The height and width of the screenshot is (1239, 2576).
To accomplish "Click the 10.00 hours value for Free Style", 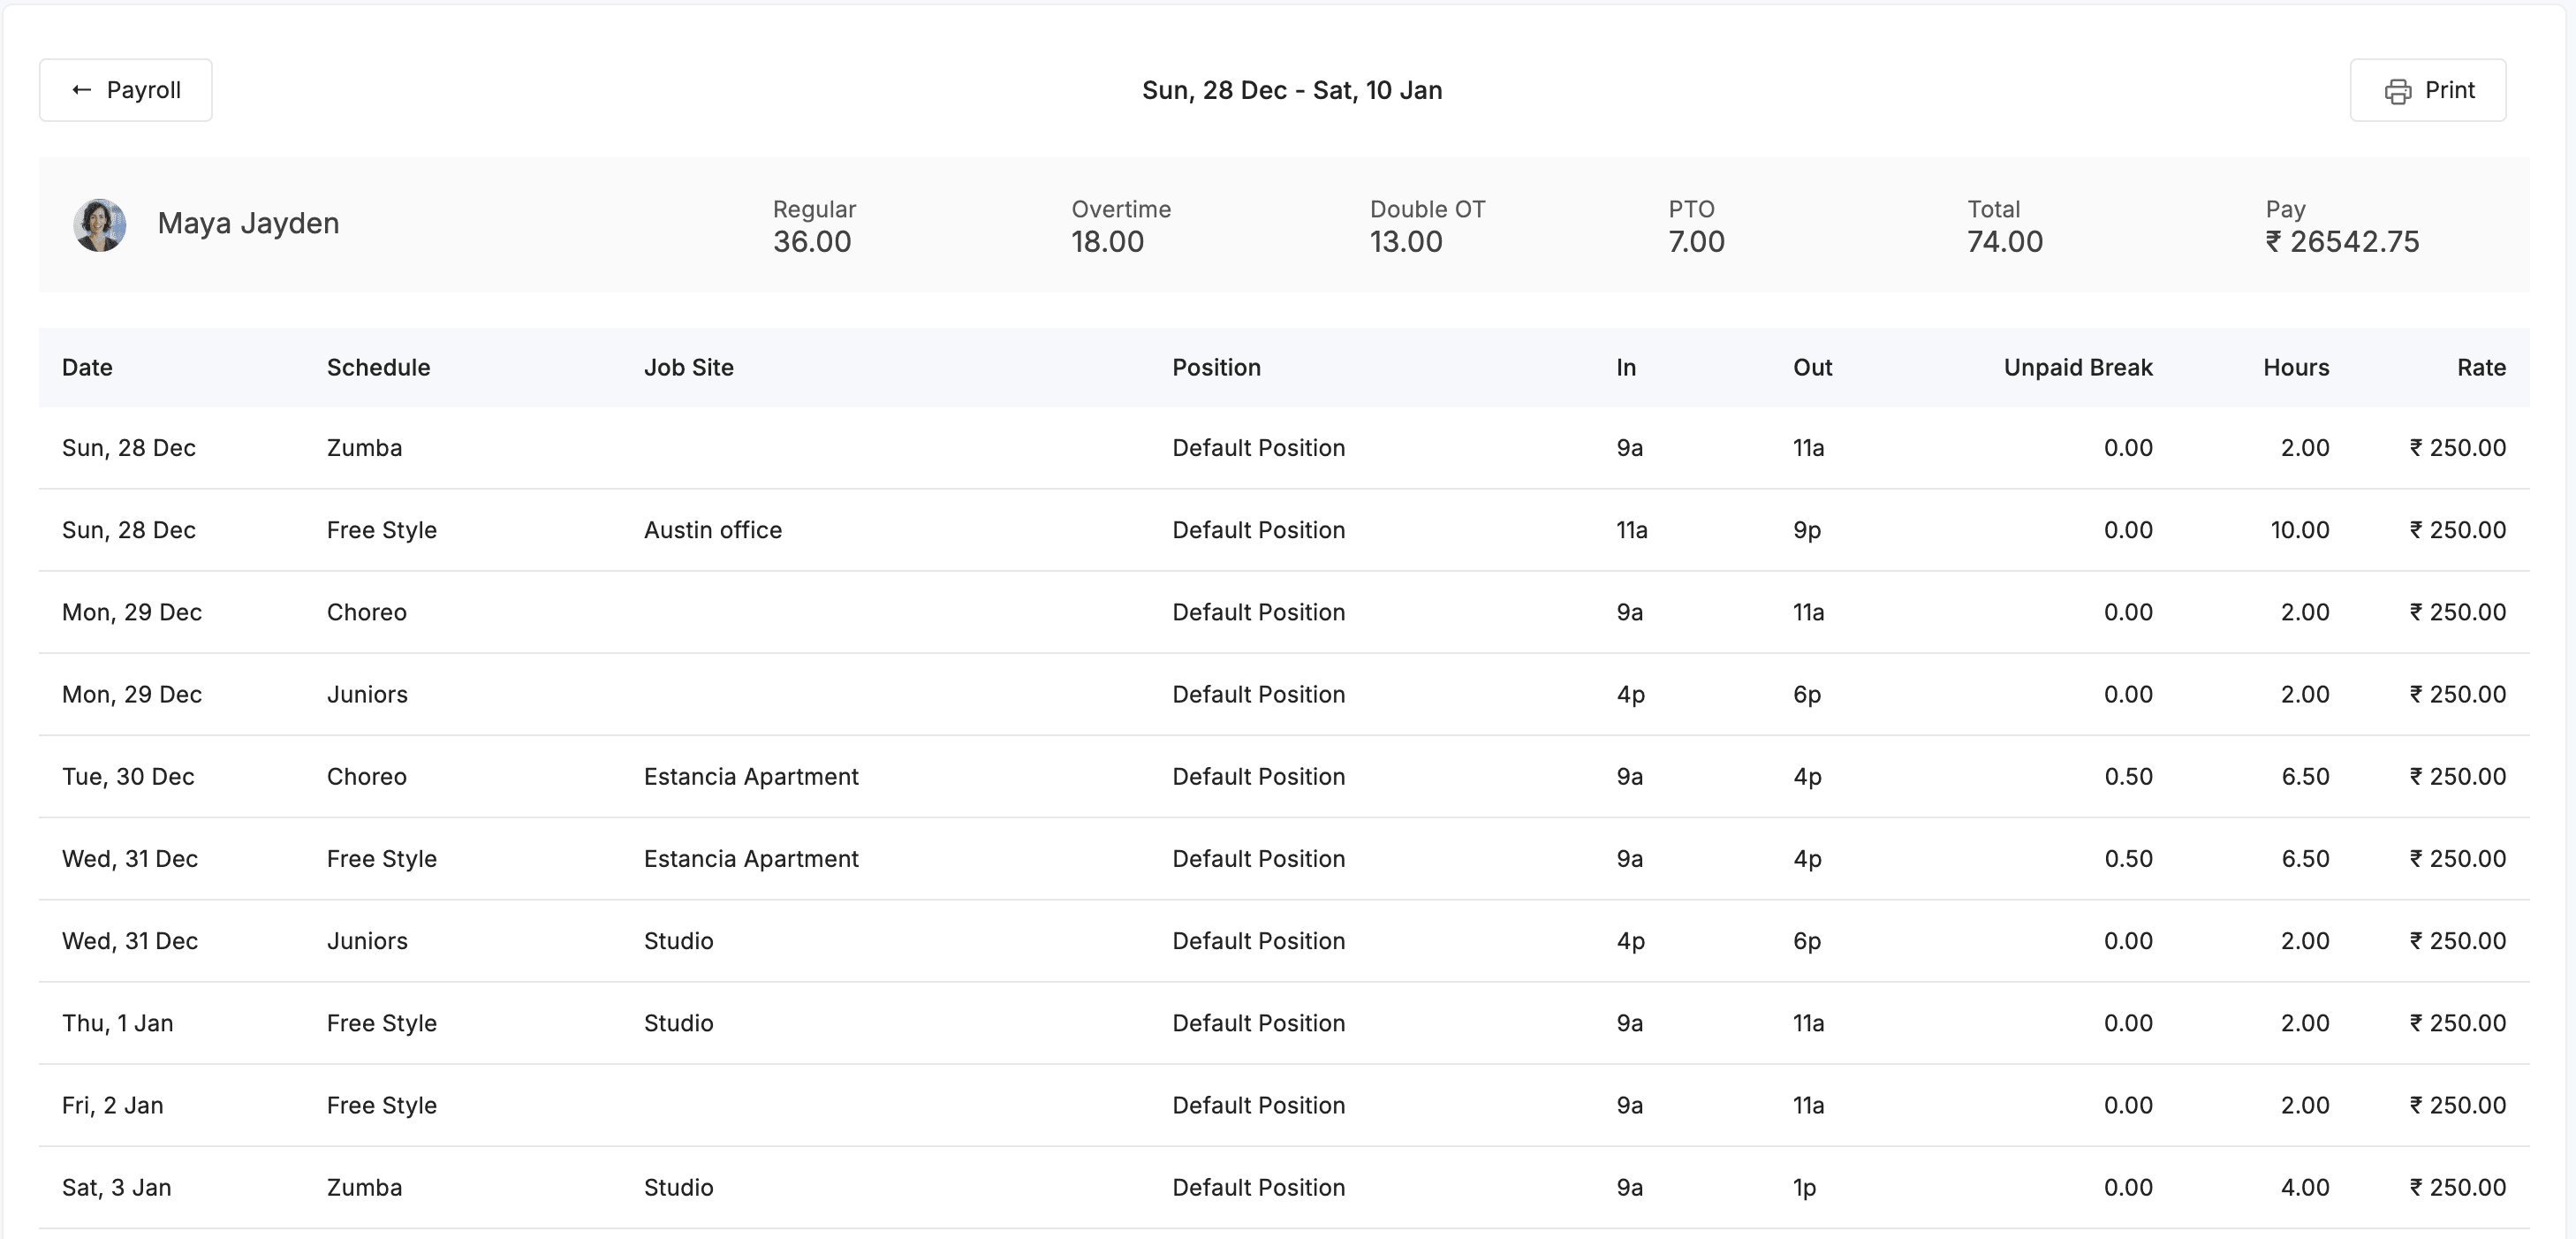I will click(x=2298, y=530).
